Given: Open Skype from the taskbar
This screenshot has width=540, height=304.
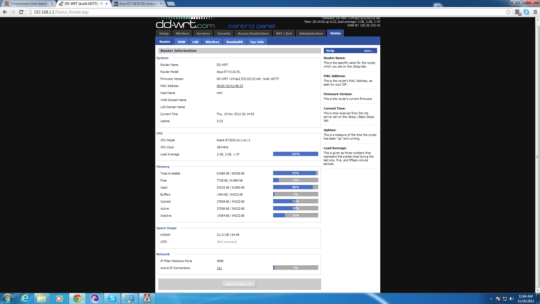Looking at the screenshot, I should (112, 298).
